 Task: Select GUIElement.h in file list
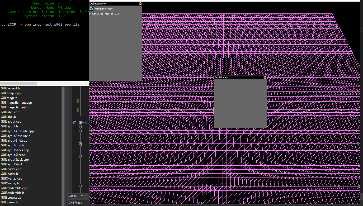click(x=10, y=88)
